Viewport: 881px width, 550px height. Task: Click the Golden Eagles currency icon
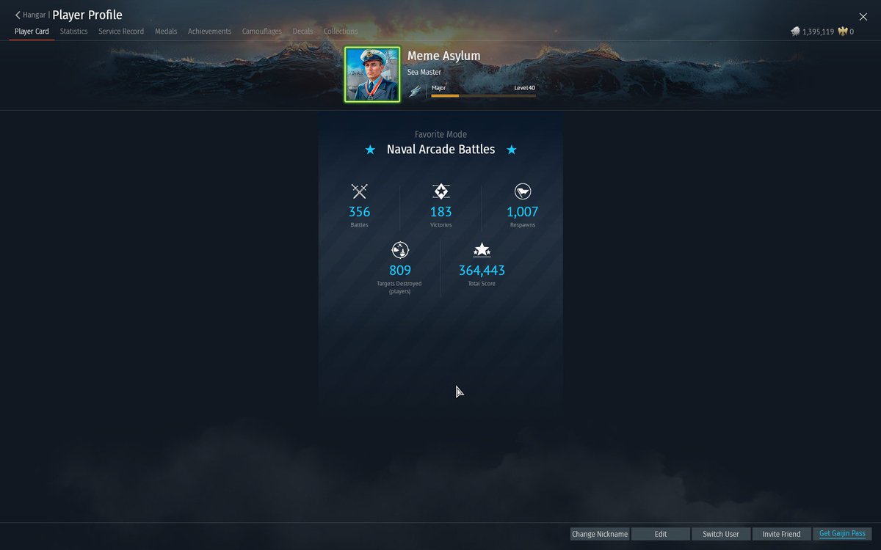[843, 32]
